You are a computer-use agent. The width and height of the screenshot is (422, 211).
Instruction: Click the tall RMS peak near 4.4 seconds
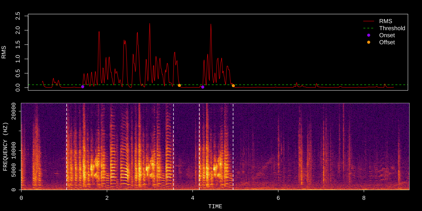211,25
